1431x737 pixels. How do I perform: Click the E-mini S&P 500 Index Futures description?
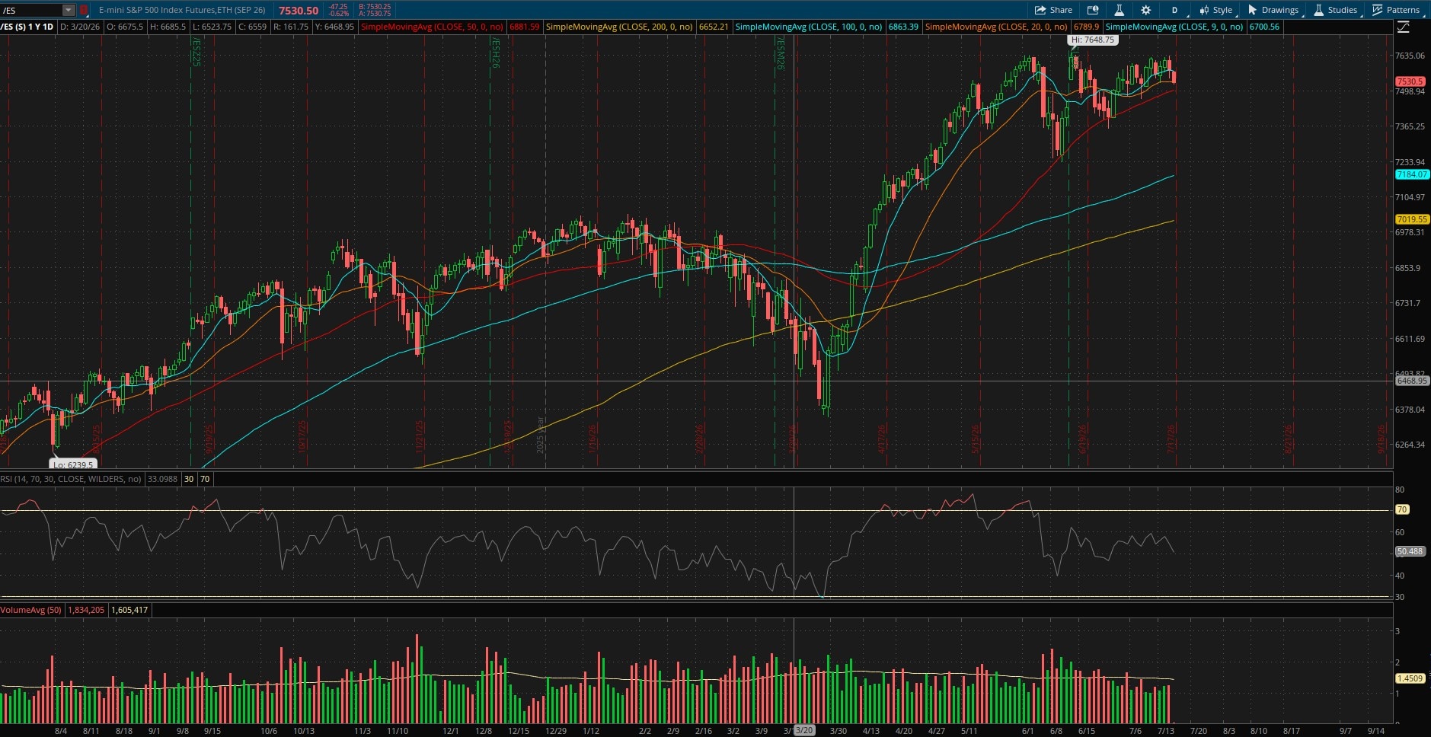[x=182, y=10]
